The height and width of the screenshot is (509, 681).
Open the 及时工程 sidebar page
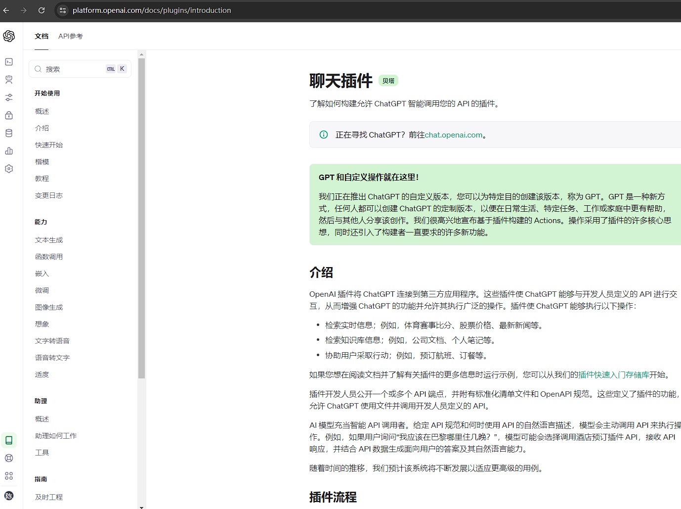49,497
